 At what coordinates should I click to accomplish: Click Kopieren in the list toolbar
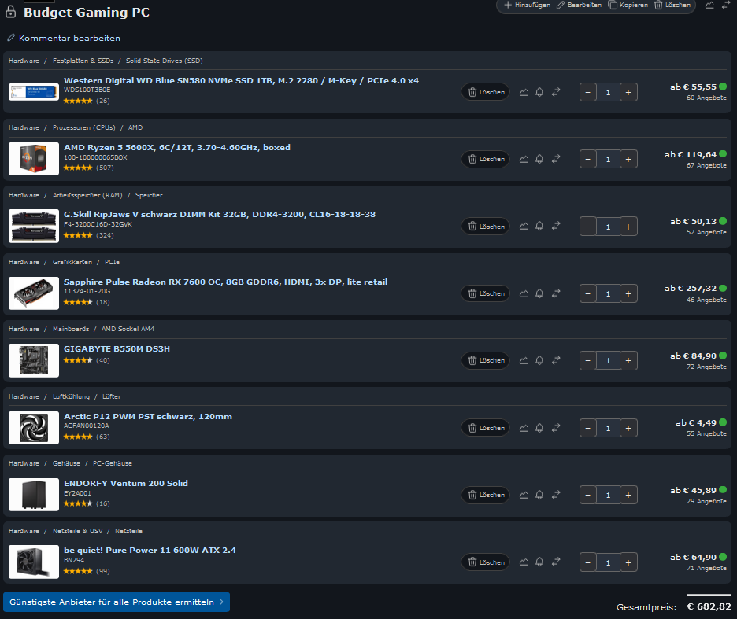pos(628,6)
